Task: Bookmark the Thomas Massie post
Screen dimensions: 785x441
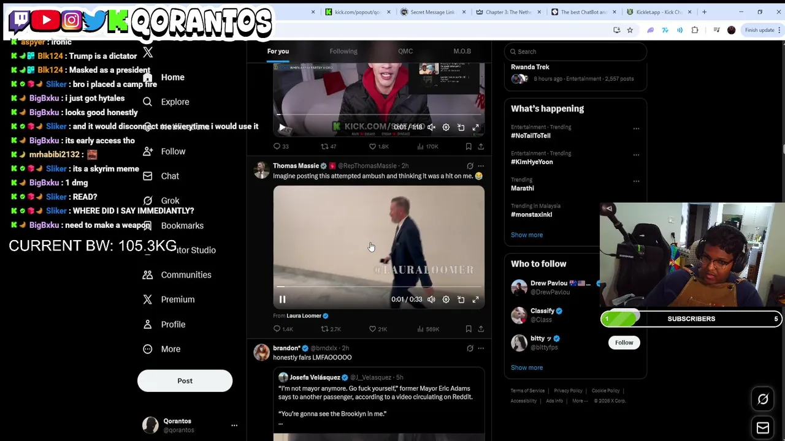Action: click(469, 329)
